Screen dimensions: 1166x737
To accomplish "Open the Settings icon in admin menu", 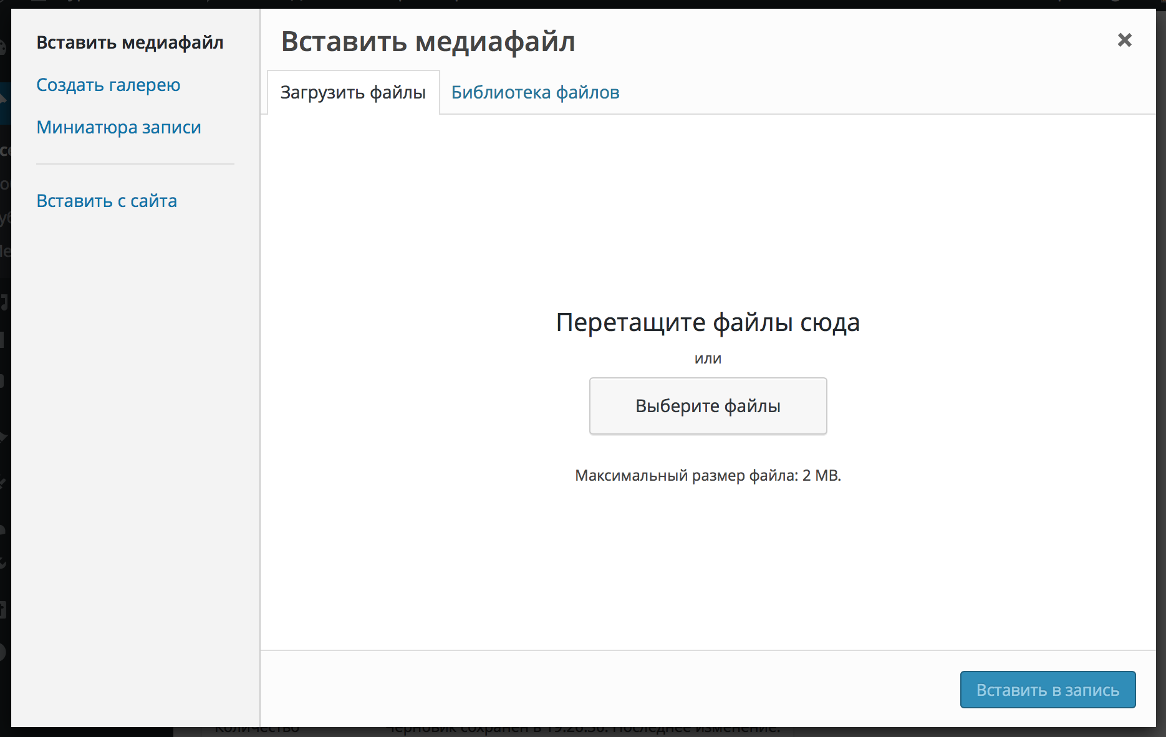I will click(x=4, y=609).
